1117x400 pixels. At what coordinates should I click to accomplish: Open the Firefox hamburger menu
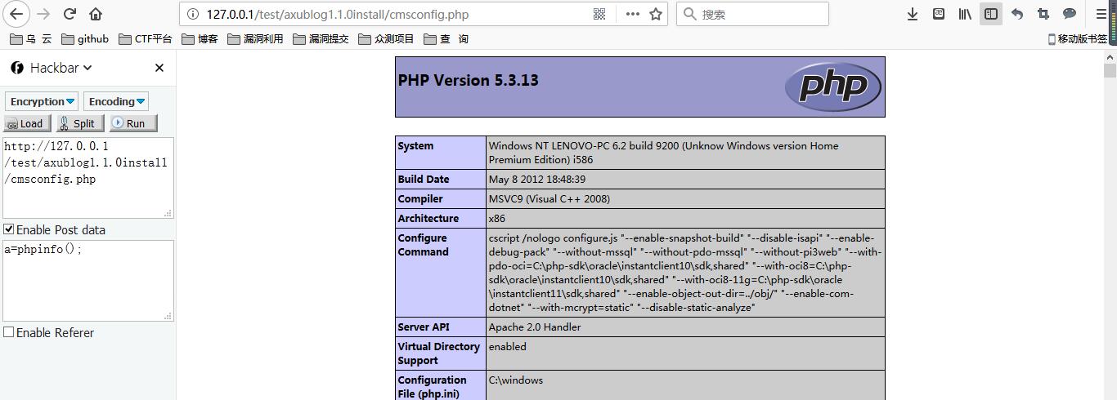click(x=1101, y=14)
